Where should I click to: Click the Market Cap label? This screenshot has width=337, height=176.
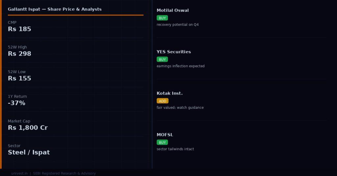[x=19, y=121]
